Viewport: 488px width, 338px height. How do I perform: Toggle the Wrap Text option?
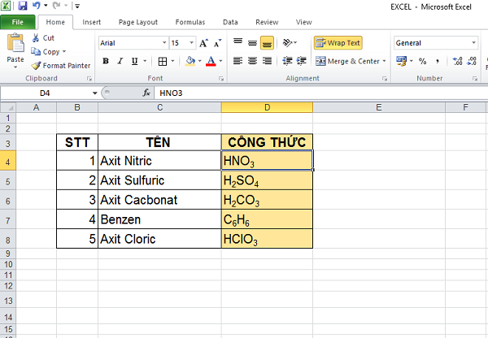(x=338, y=42)
